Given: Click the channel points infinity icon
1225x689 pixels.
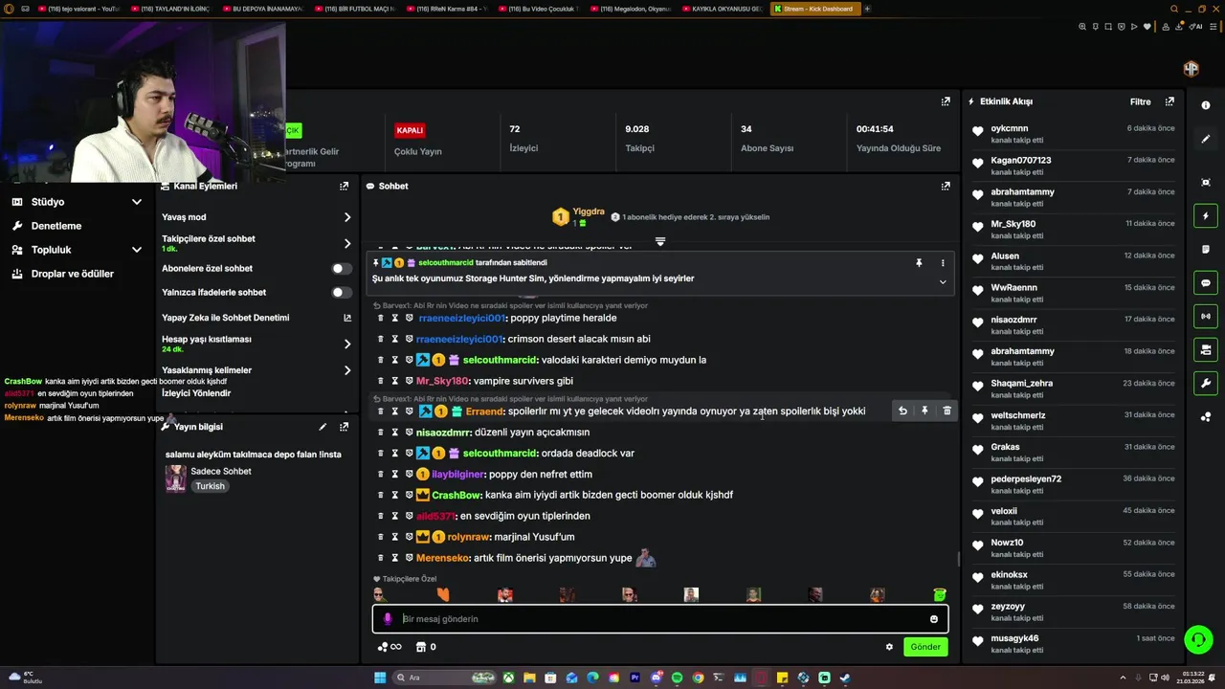Looking at the screenshot, I should point(390,647).
